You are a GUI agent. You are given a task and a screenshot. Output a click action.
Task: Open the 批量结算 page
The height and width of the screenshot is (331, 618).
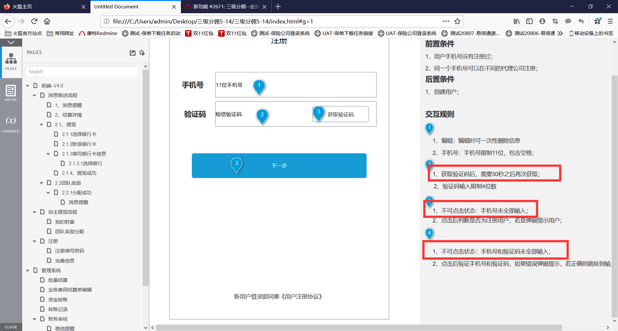tap(58, 280)
